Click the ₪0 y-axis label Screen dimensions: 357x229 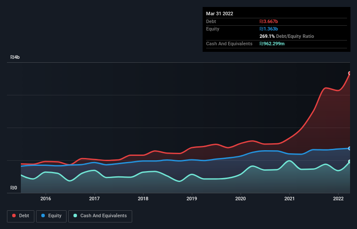[13, 188]
